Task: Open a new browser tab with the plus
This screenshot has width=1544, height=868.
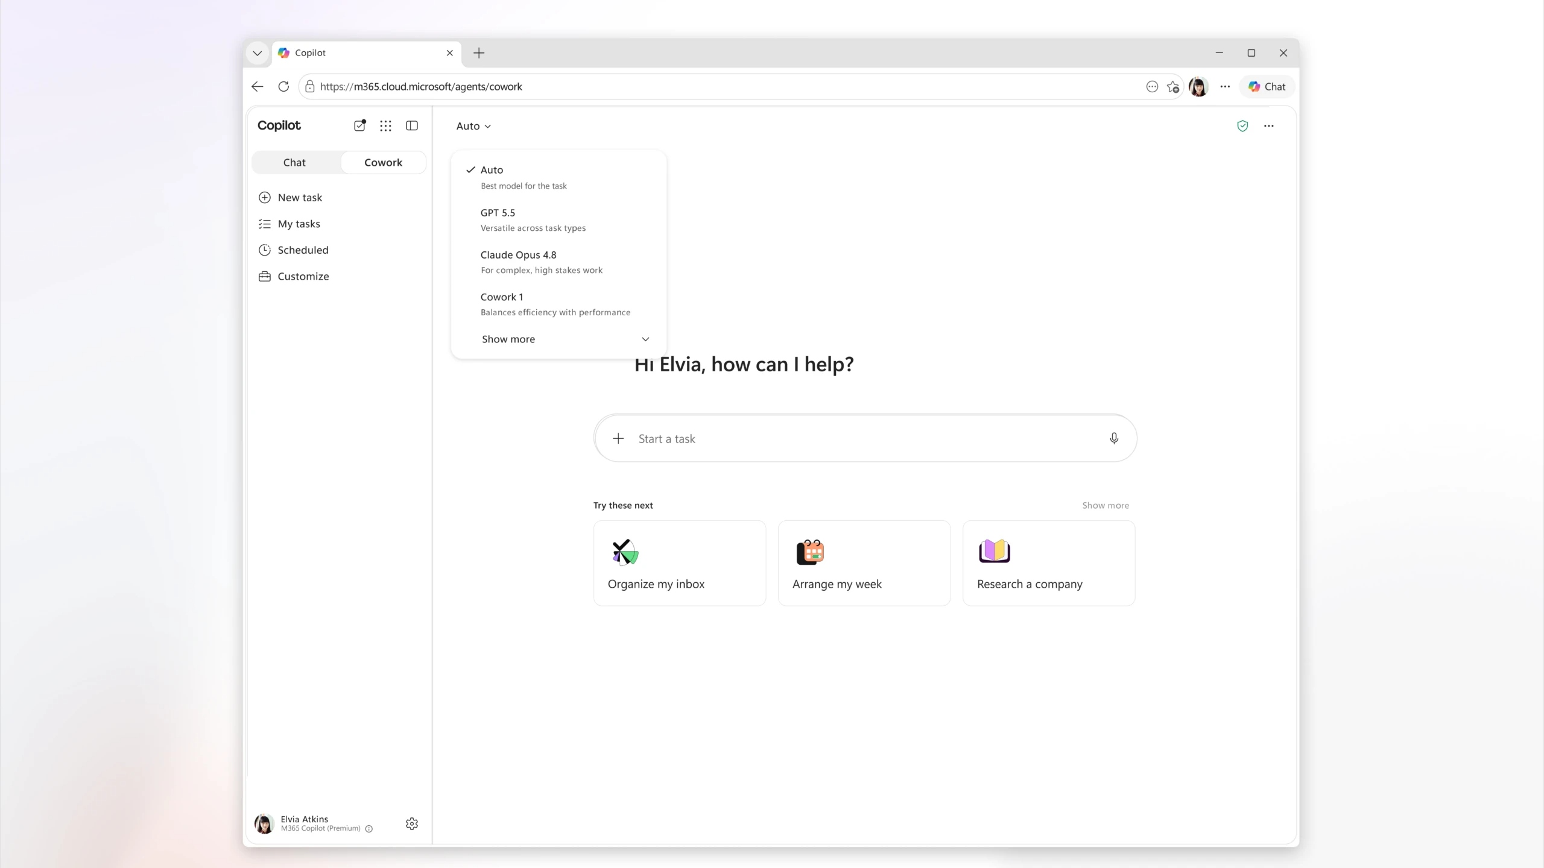Action: 479,53
